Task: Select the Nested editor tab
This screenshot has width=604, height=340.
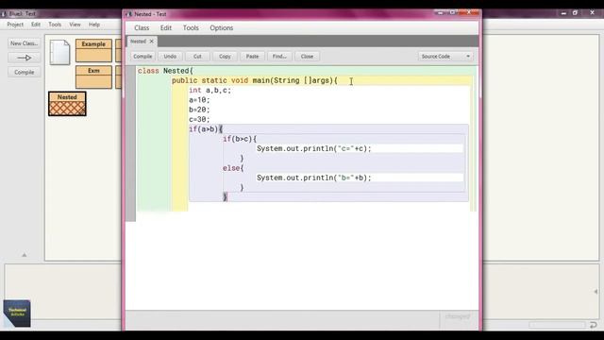Action: pyautogui.click(x=138, y=42)
